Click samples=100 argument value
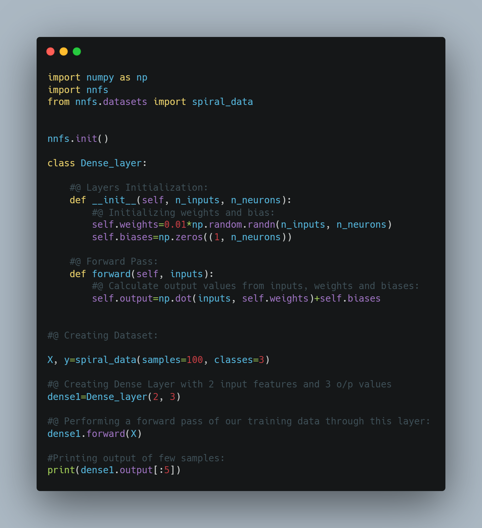Viewport: 482px width, 528px height. point(195,360)
